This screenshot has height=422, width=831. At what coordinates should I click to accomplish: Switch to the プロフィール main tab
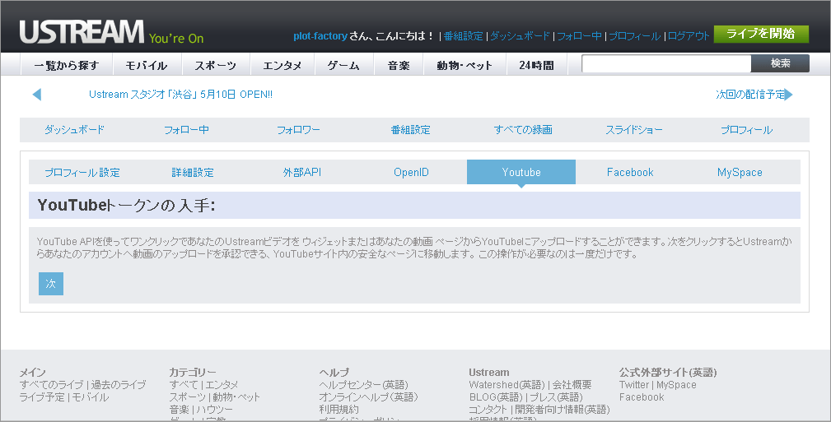(746, 130)
